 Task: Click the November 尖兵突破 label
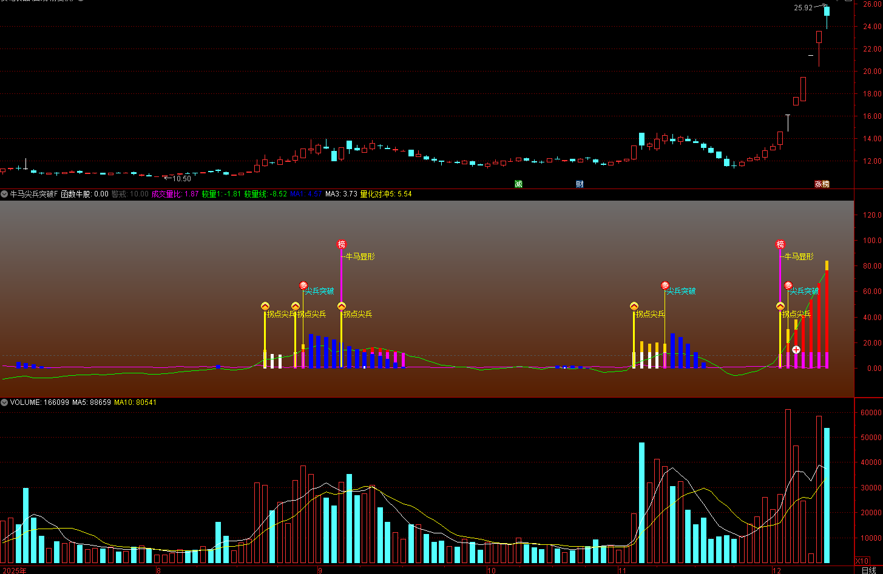(681, 291)
